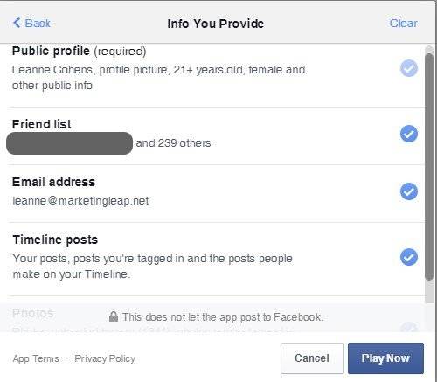The height and width of the screenshot is (382, 437).
Task: Uncheck the Email address permission
Action: pyautogui.click(x=409, y=191)
